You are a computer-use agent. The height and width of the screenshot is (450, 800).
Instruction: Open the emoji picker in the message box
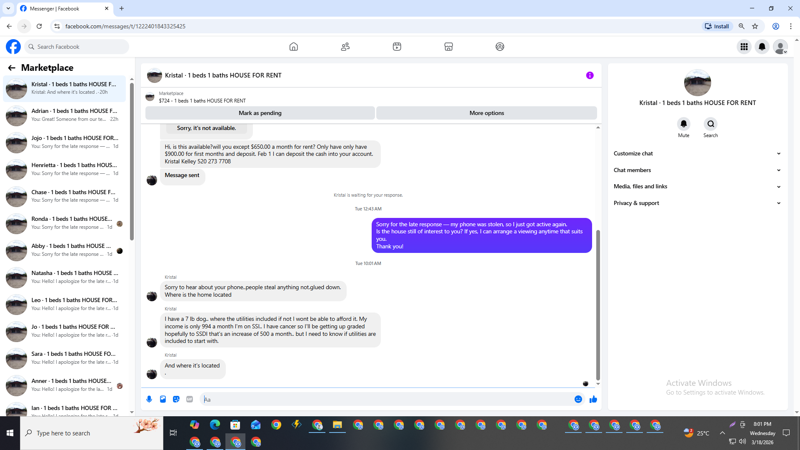pyautogui.click(x=578, y=399)
